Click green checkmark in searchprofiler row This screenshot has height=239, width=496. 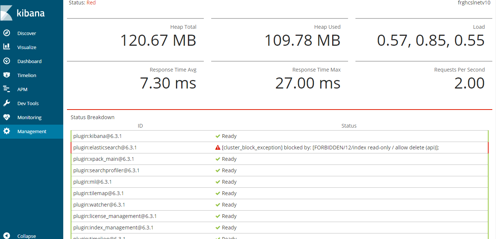(218, 170)
